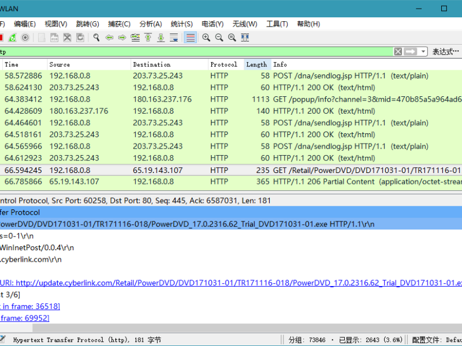462x346 pixels.
Task: Sort packets by Info column header
Action: pyautogui.click(x=367, y=65)
